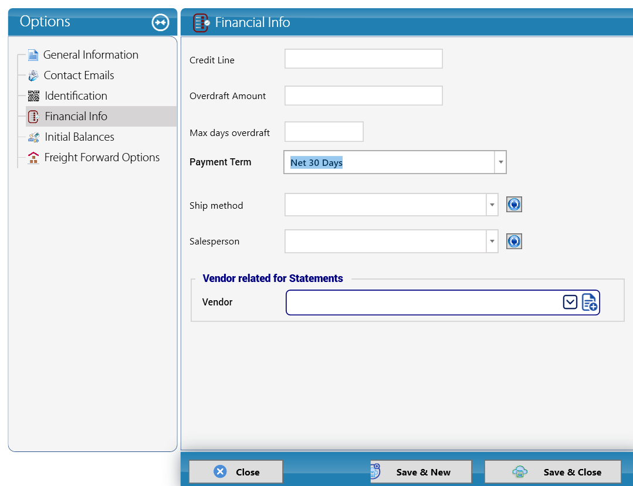The width and height of the screenshot is (633, 486).
Task: Open Freight Forward Options section
Action: 102,158
